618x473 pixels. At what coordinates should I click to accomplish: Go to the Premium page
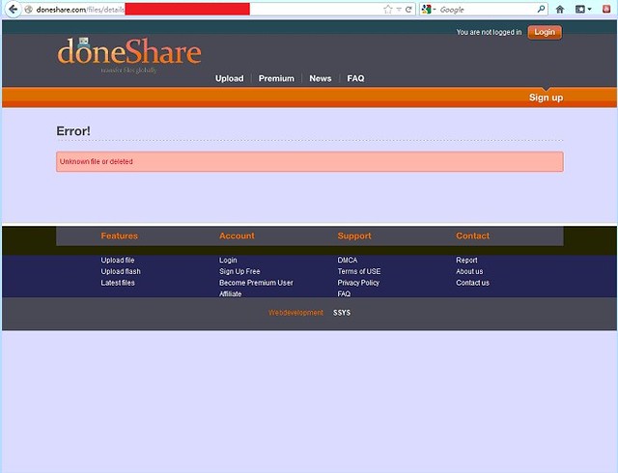pyautogui.click(x=276, y=78)
